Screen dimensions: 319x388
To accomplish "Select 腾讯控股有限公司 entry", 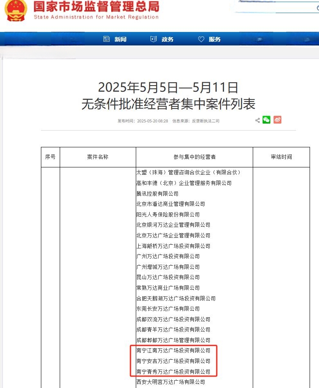I will click(157, 194).
